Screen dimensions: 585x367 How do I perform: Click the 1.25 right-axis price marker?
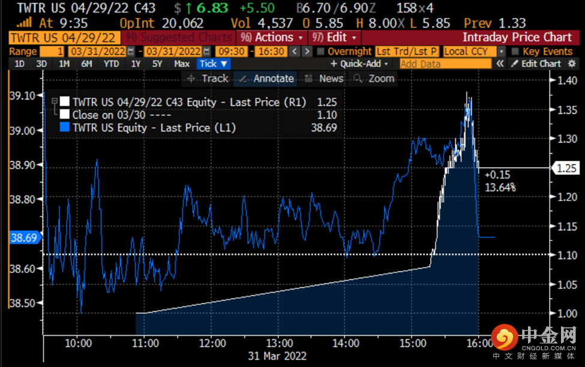pos(566,168)
